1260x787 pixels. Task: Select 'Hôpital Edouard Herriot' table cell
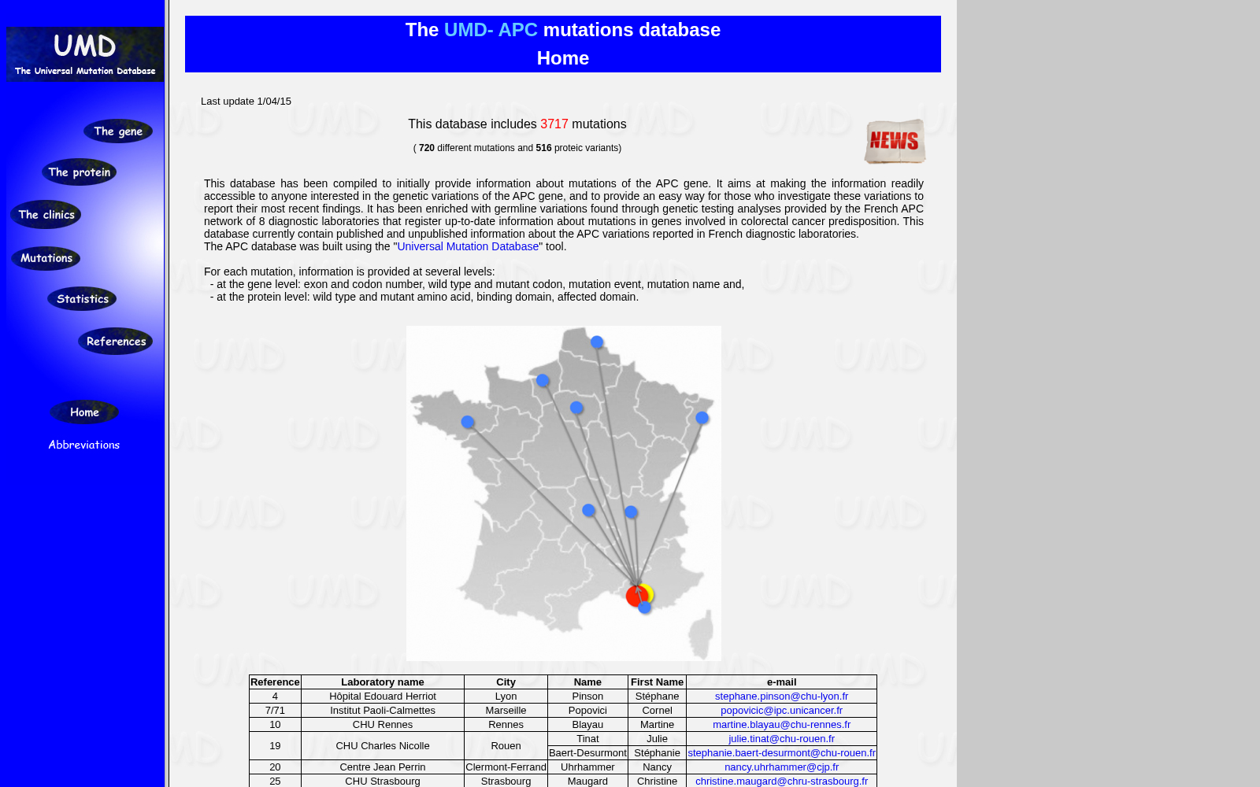(x=383, y=696)
